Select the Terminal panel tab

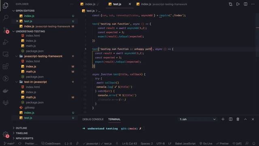point(114,119)
